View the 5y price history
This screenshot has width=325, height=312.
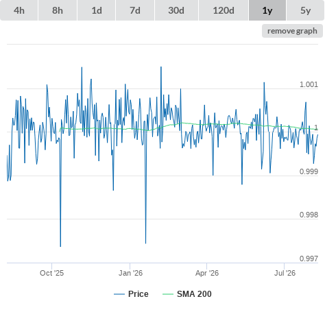306,10
